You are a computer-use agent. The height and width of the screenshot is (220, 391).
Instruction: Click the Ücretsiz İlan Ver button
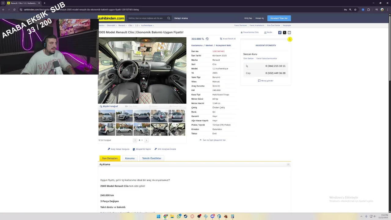click(279, 18)
